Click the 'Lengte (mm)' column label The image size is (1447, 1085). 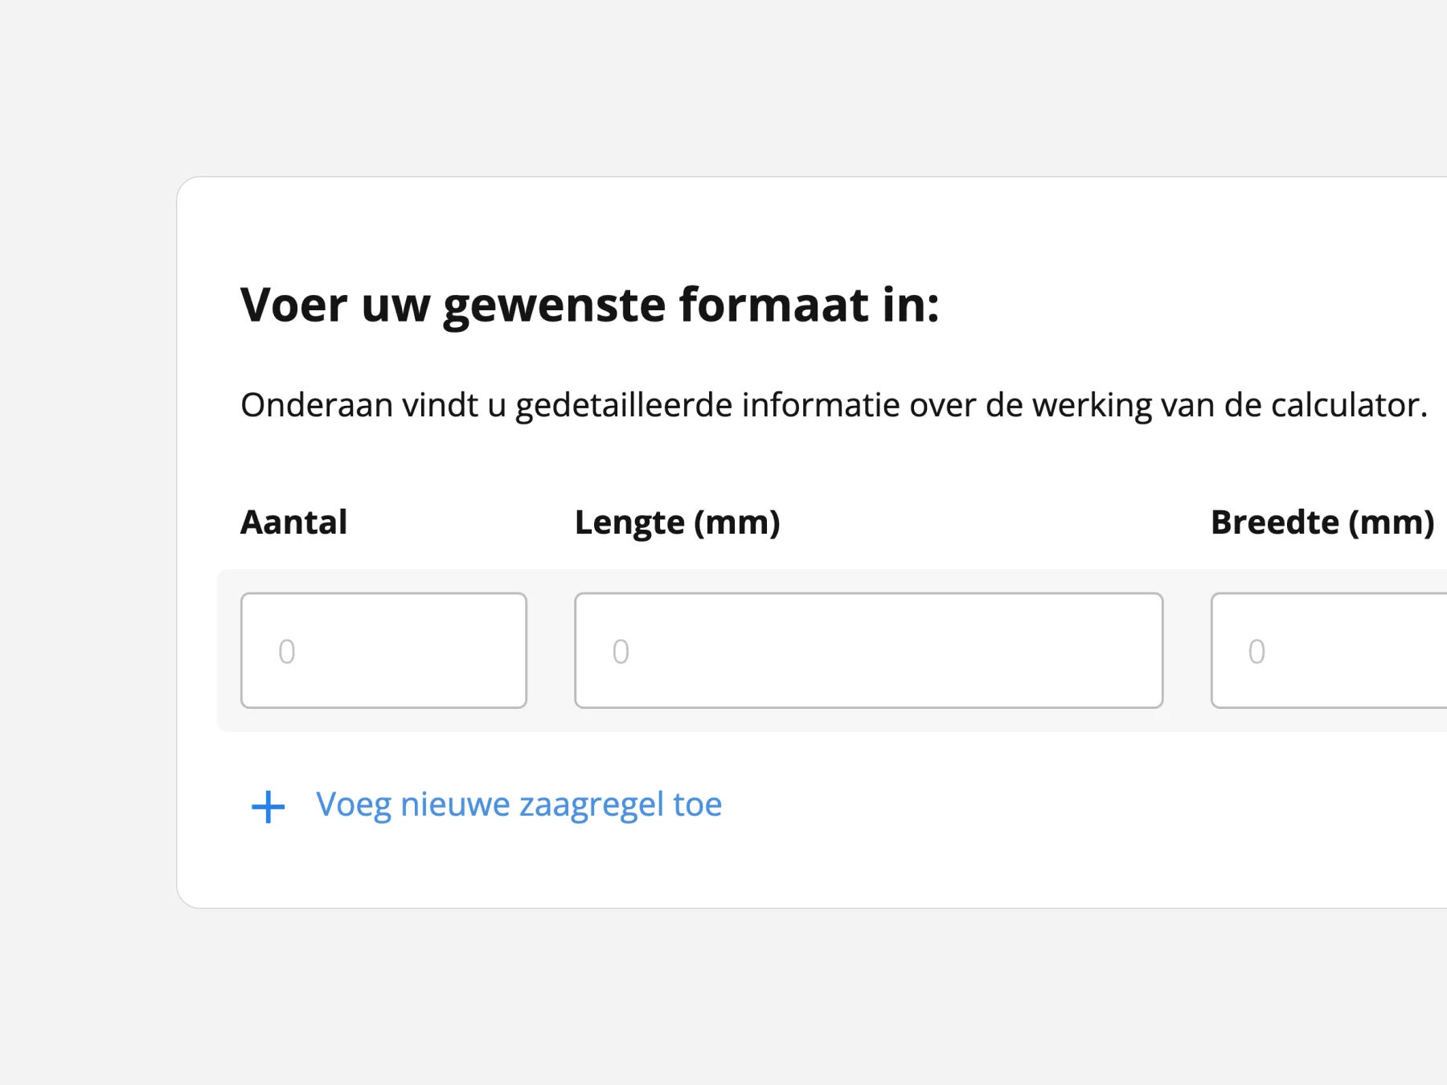[677, 522]
